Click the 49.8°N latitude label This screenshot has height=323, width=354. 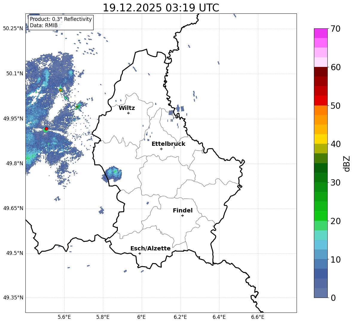[x=14, y=163]
